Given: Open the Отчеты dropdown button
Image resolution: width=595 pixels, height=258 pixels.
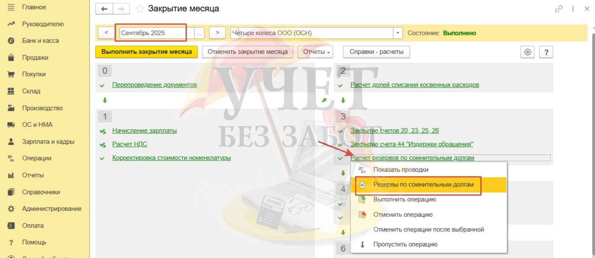Looking at the screenshot, I should 315,52.
